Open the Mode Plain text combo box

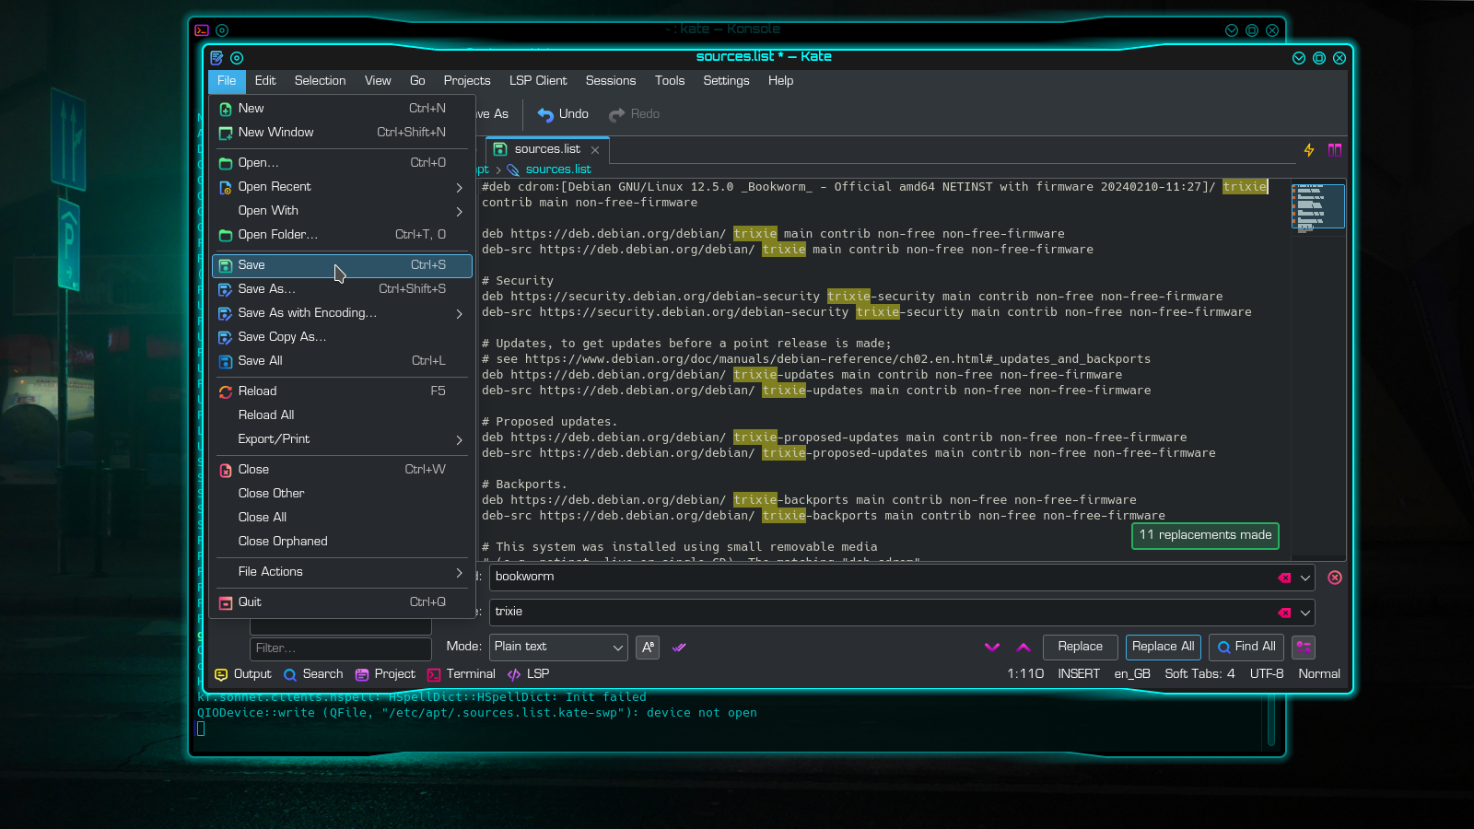click(x=558, y=648)
